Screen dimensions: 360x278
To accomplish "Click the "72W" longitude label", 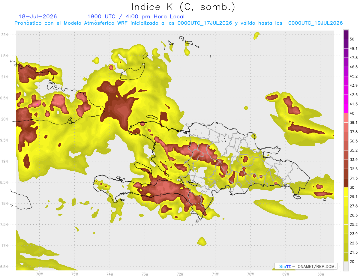I will point(180,274).
